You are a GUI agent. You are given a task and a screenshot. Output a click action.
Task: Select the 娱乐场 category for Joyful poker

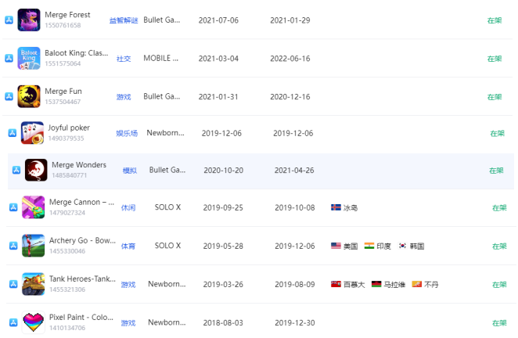(x=127, y=134)
